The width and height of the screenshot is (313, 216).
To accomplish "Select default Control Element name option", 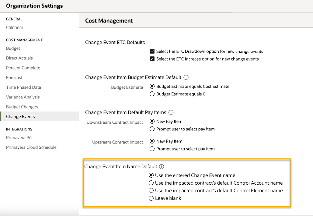I will pyautogui.click(x=151, y=191).
